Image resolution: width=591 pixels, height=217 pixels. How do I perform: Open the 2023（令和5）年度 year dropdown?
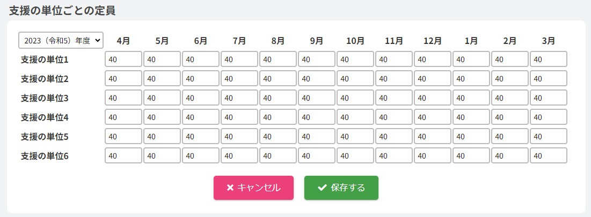(x=61, y=40)
